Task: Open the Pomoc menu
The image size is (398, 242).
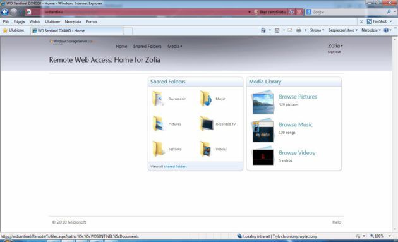Action: (x=92, y=21)
